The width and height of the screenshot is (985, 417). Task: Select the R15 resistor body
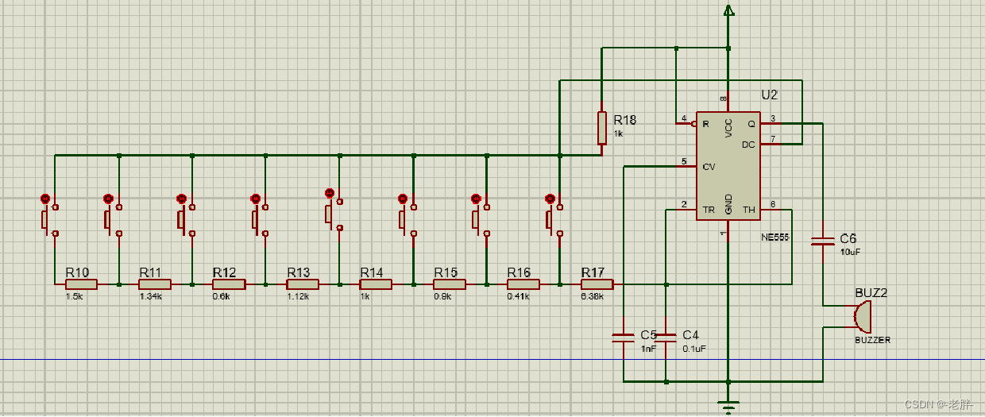tap(450, 284)
